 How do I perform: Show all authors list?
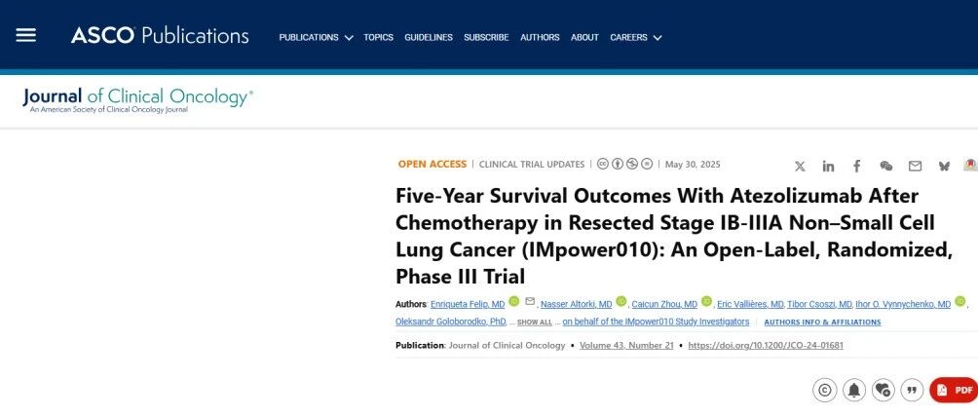click(x=535, y=322)
